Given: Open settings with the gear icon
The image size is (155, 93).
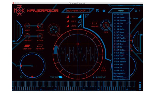Looking at the screenshot, I should pos(104,11).
